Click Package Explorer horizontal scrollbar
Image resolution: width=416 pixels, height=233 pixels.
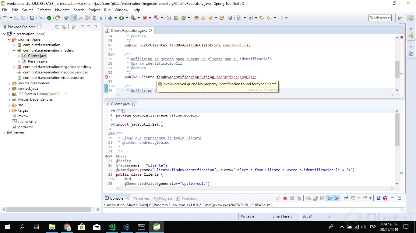point(49,209)
